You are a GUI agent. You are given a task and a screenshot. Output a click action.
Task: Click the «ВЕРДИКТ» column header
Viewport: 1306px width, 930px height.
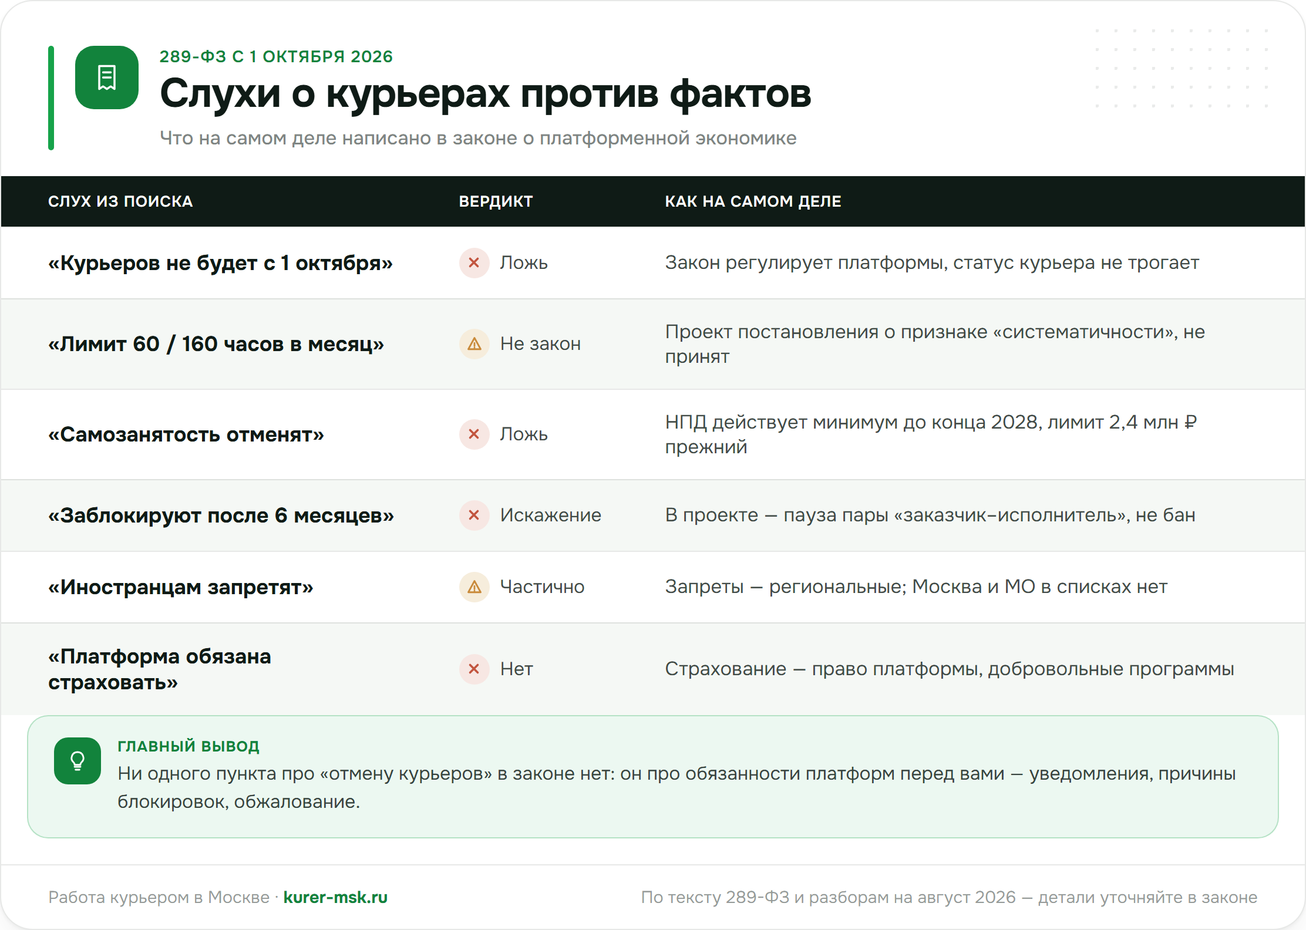point(496,201)
